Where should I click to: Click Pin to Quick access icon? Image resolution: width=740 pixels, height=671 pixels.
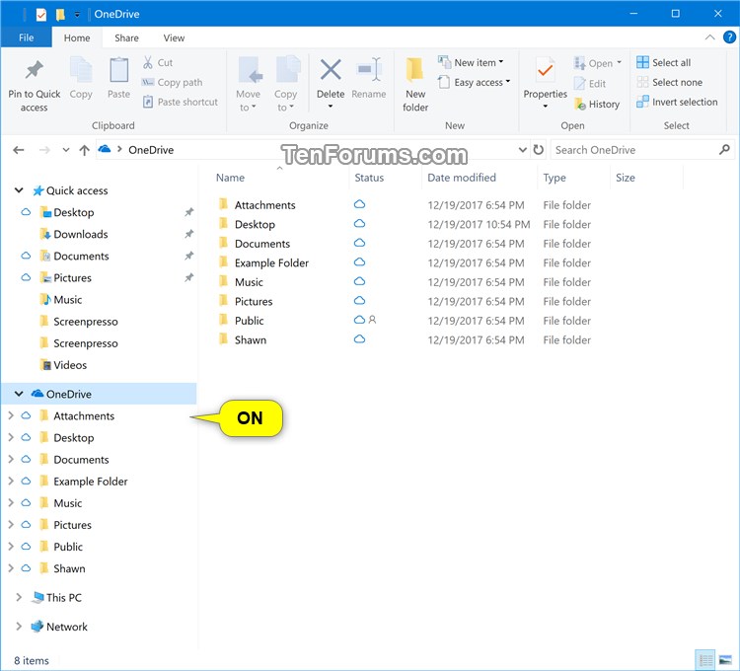[x=34, y=71]
